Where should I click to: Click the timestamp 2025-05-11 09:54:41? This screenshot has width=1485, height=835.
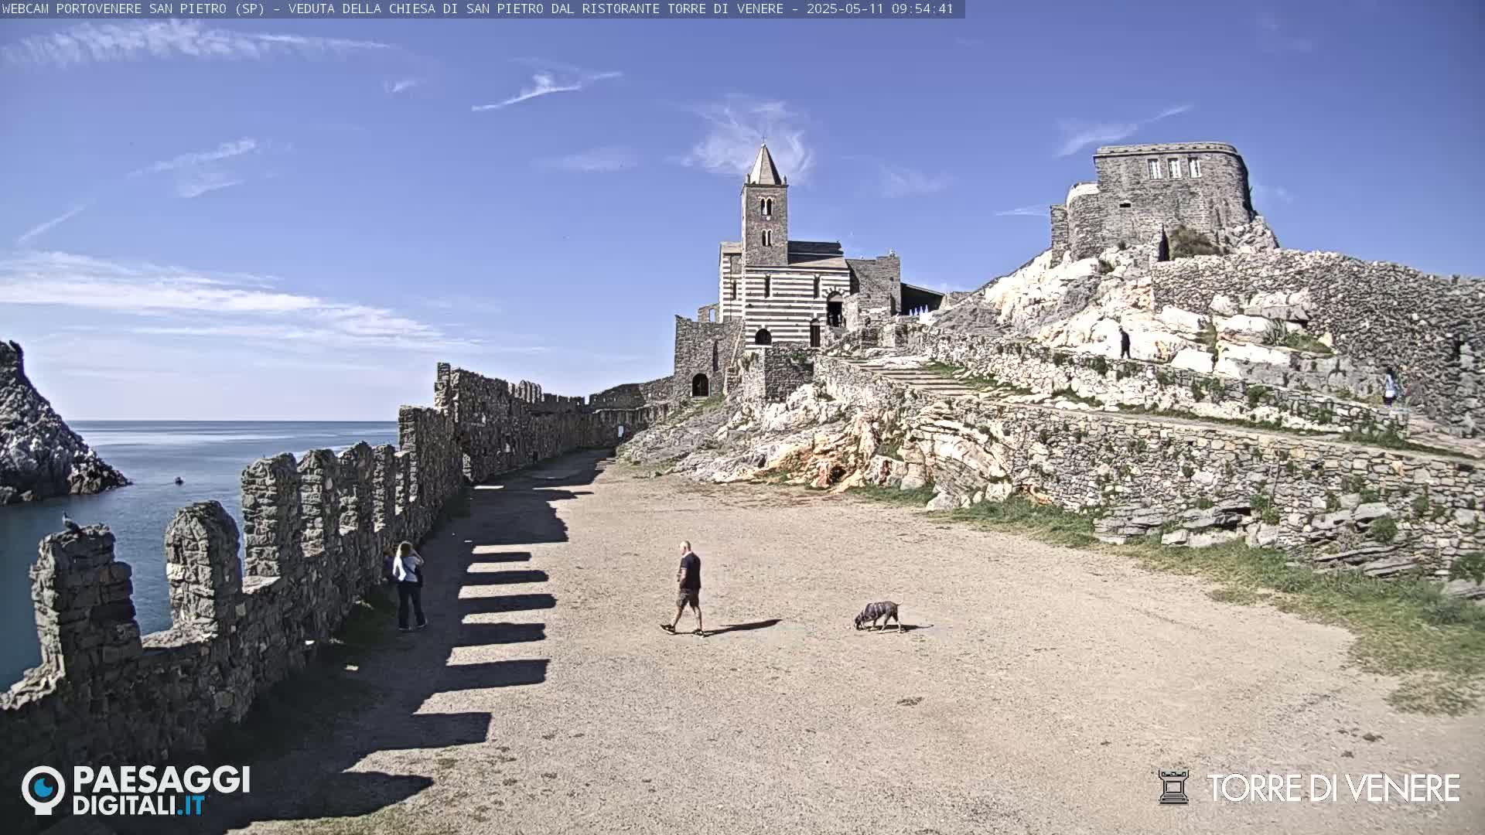click(x=880, y=9)
